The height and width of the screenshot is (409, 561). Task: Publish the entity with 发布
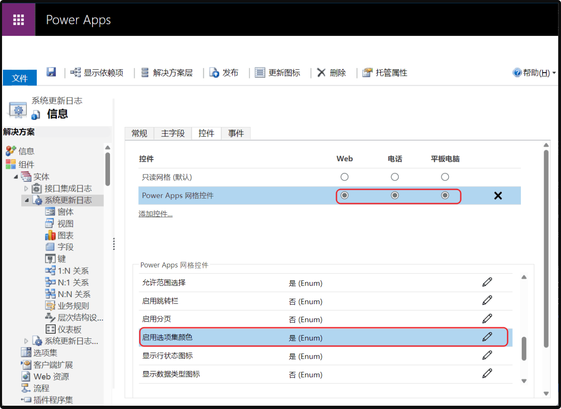224,73
